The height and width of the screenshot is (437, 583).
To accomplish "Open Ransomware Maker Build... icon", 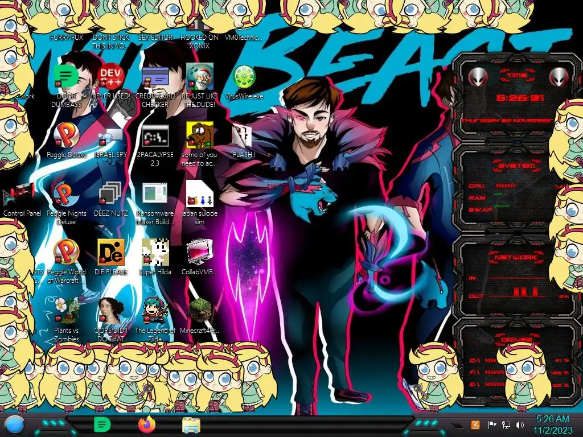I will click(155, 193).
